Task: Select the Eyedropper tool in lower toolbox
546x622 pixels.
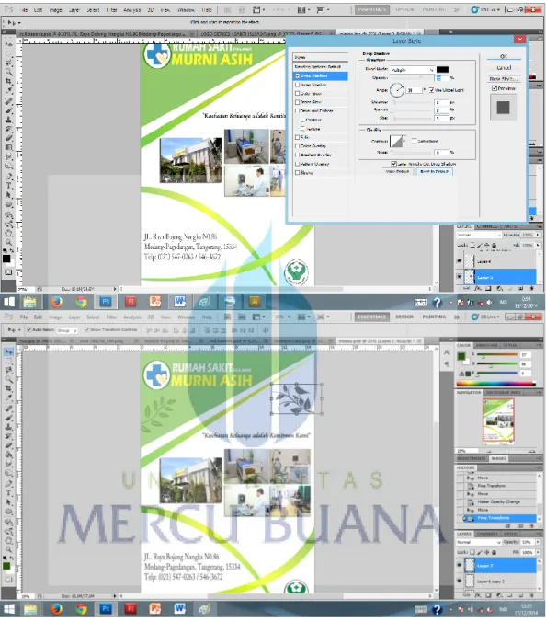Action: 8,397
